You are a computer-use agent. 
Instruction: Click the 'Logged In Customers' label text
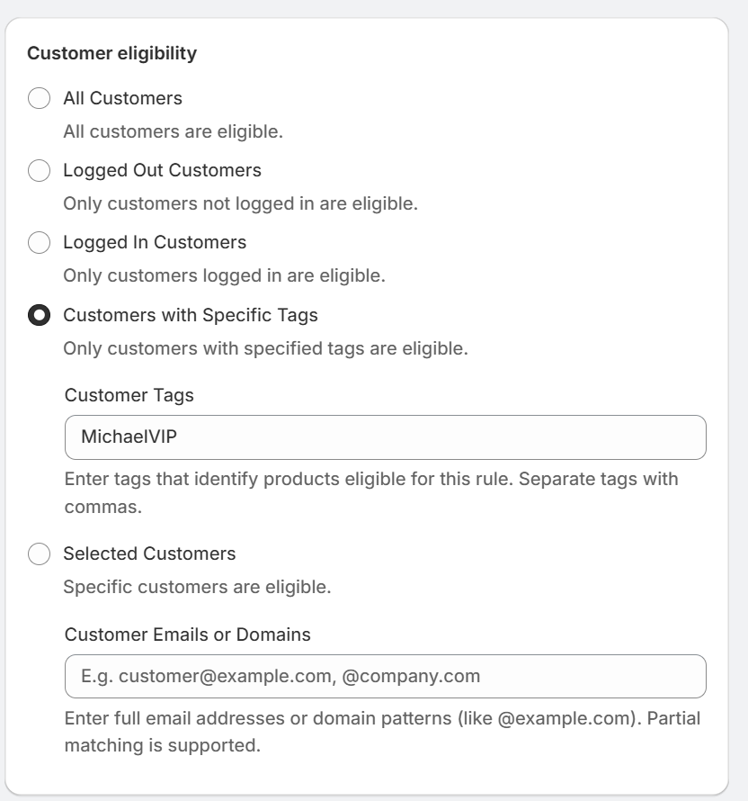(155, 243)
